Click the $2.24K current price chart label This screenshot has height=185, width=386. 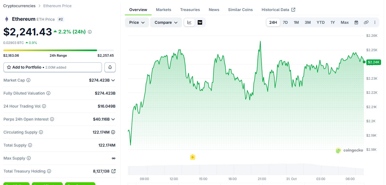pyautogui.click(x=374, y=62)
